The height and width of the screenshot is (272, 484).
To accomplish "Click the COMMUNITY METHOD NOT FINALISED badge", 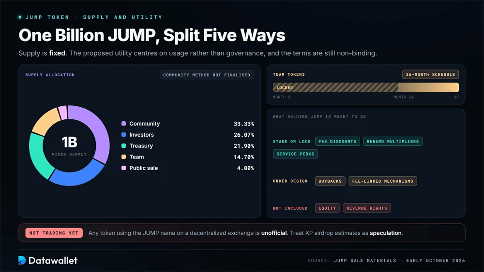I will [207, 75].
